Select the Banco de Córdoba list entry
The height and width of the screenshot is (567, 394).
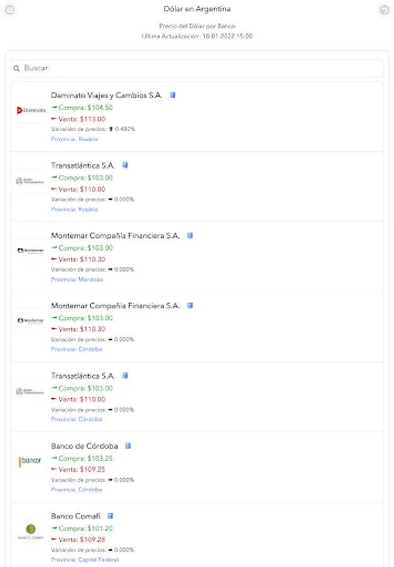click(197, 466)
